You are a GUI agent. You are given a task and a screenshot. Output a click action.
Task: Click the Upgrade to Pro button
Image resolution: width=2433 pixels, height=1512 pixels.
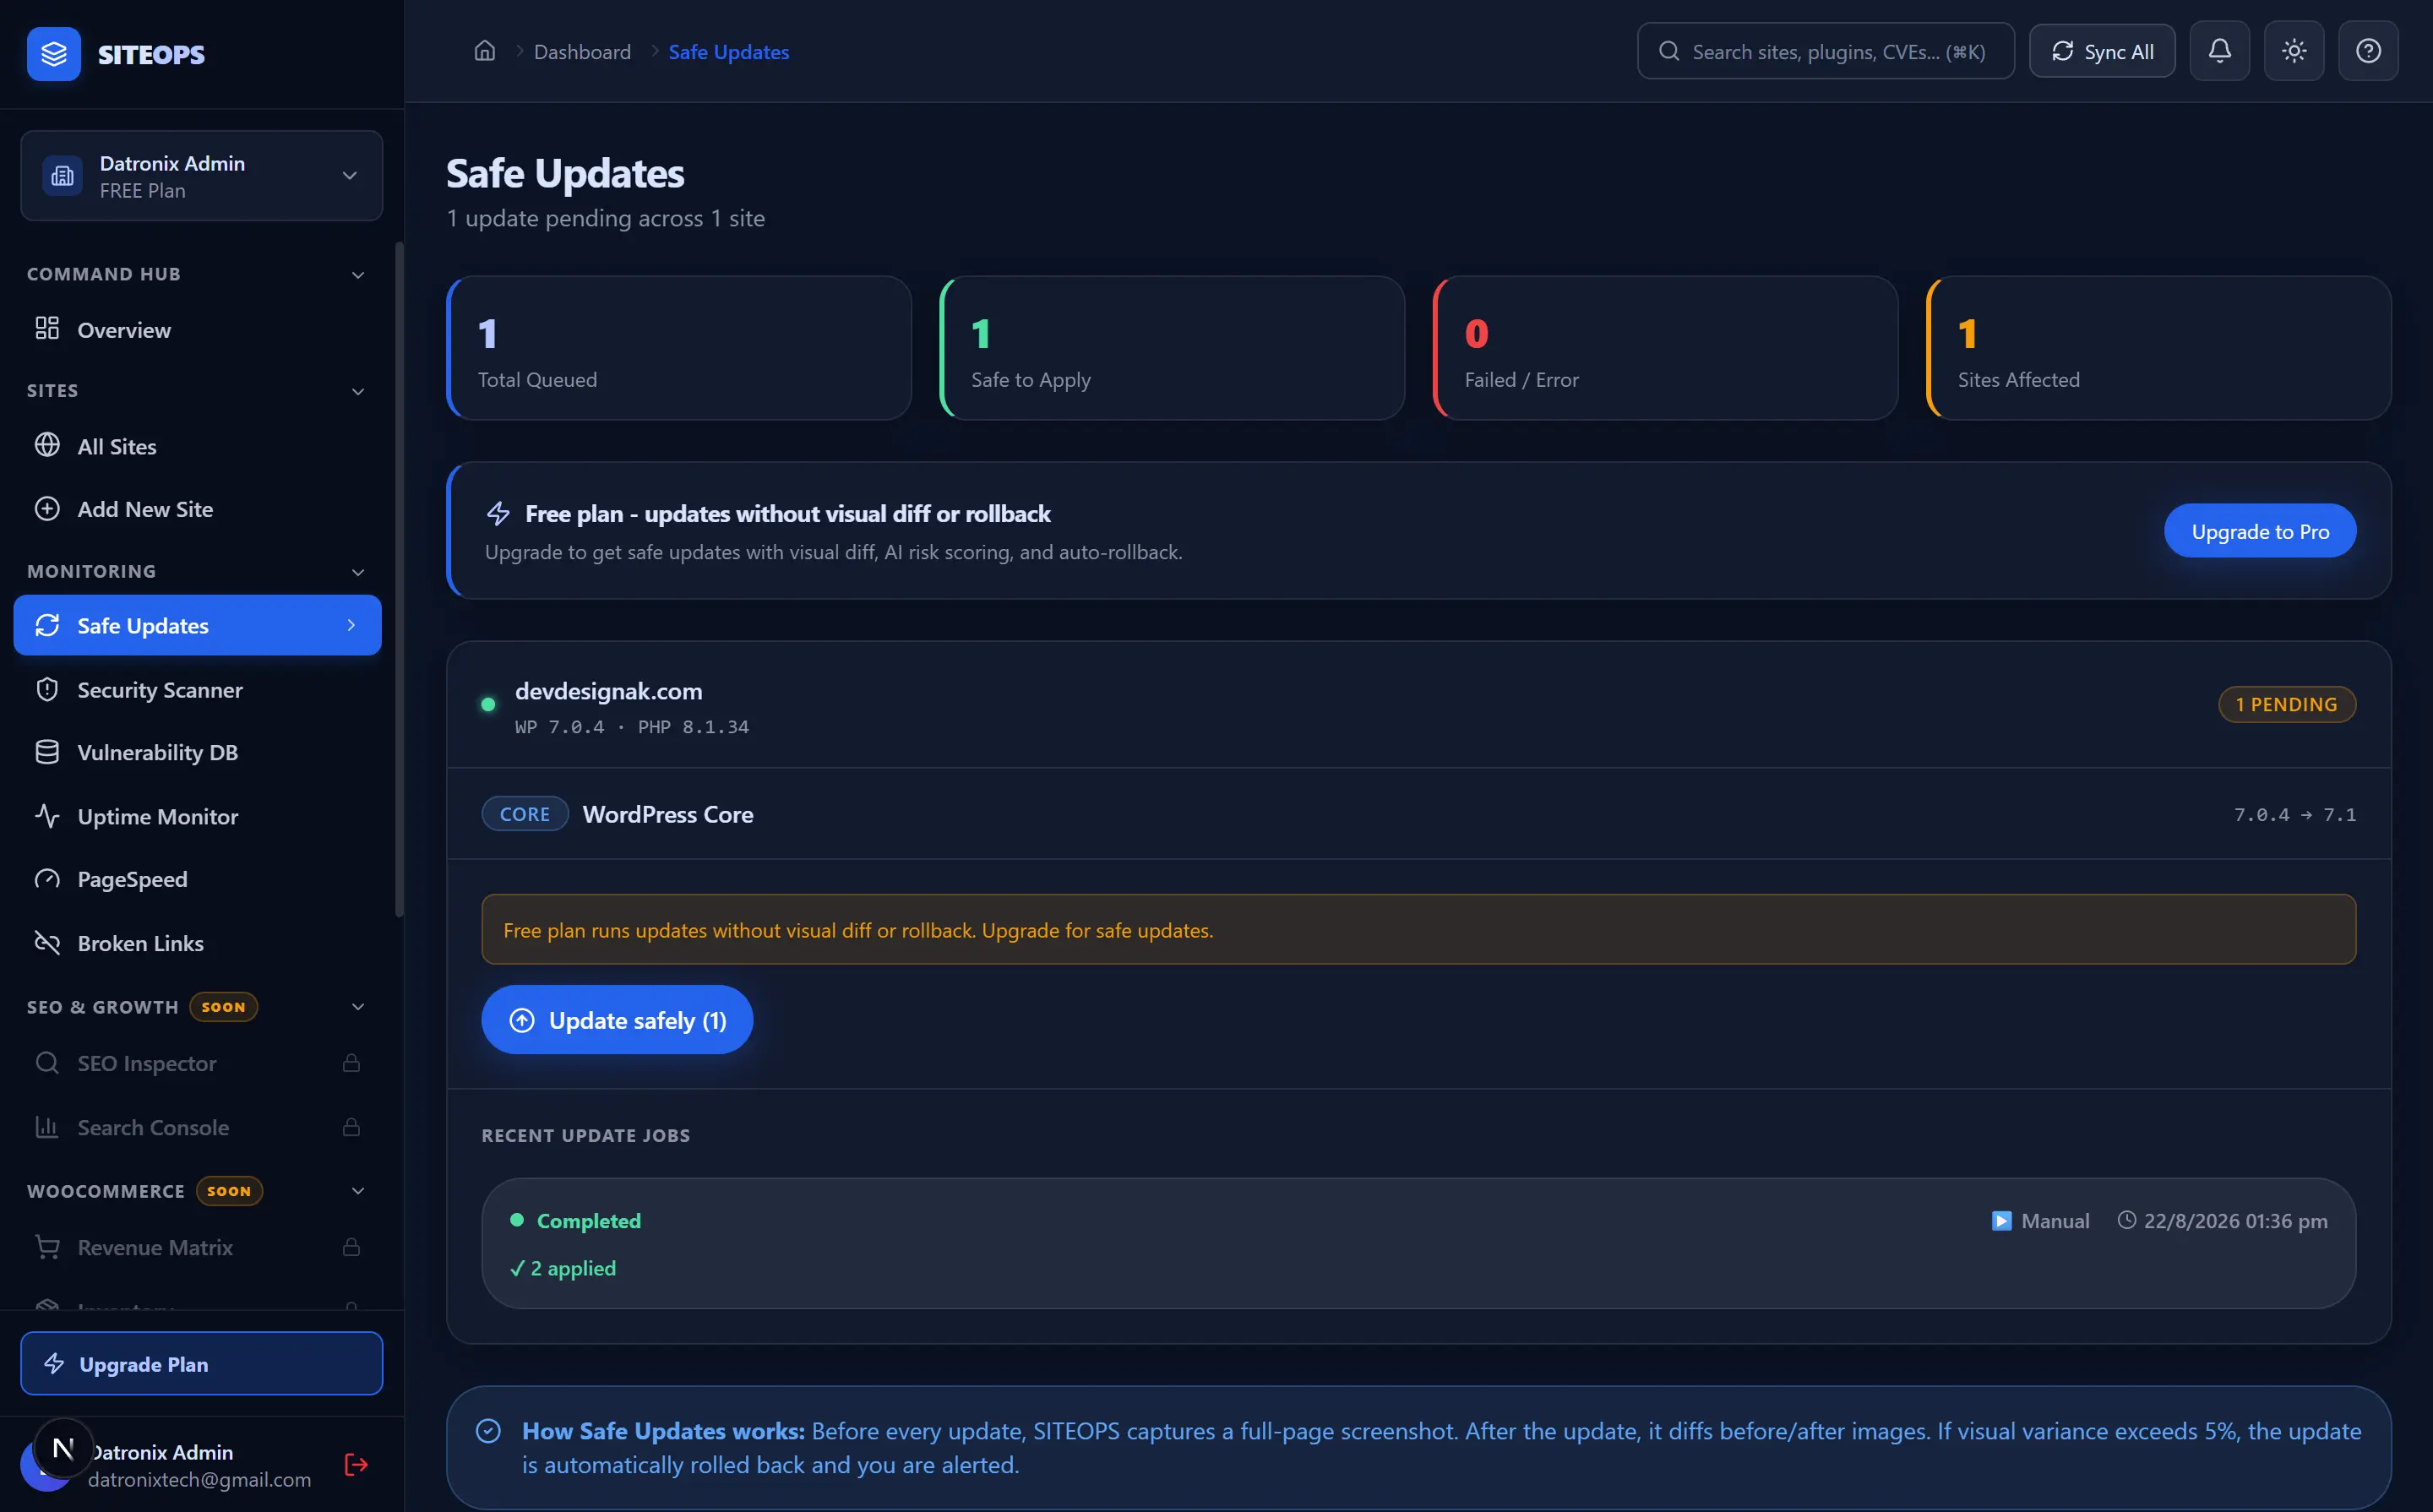(x=2260, y=531)
